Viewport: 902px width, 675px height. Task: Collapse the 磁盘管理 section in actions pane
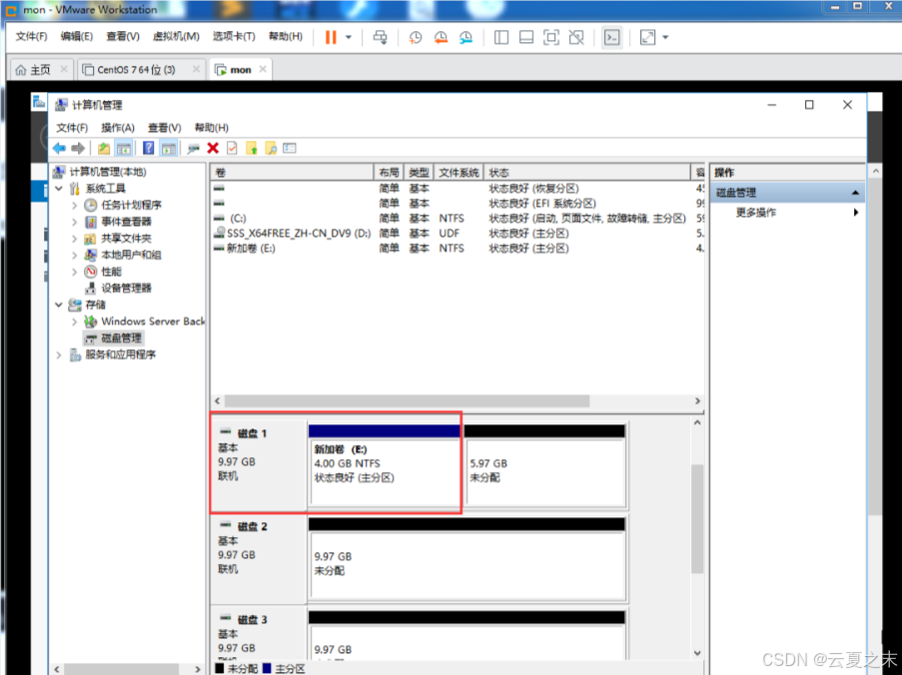click(855, 193)
